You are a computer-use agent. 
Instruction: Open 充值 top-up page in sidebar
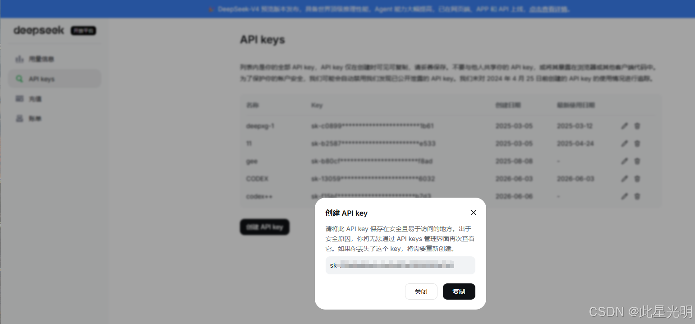coord(54,99)
